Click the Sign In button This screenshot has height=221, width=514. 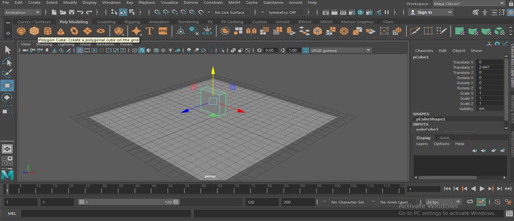tap(424, 12)
